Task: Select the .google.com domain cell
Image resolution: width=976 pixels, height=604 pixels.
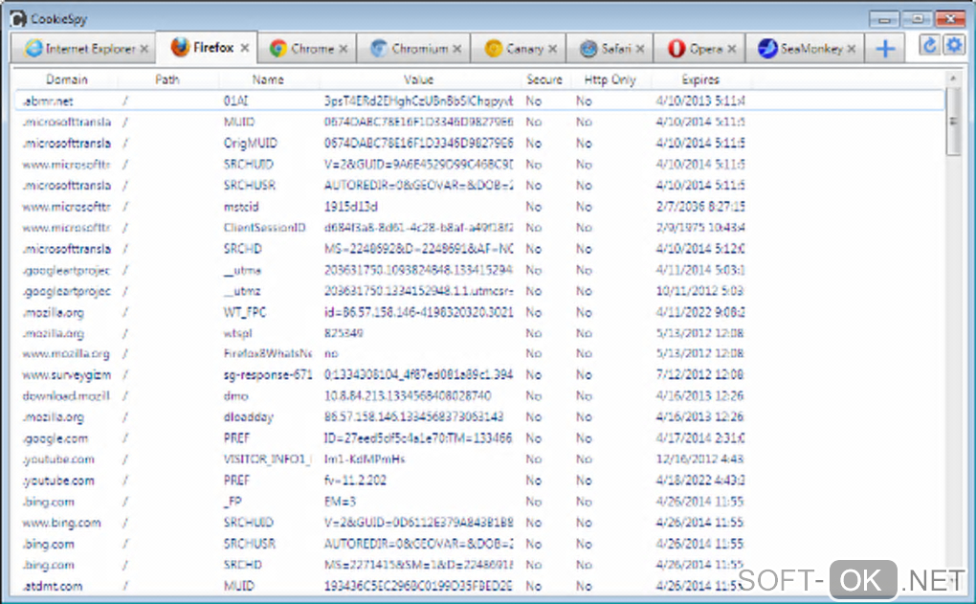Action: click(55, 438)
